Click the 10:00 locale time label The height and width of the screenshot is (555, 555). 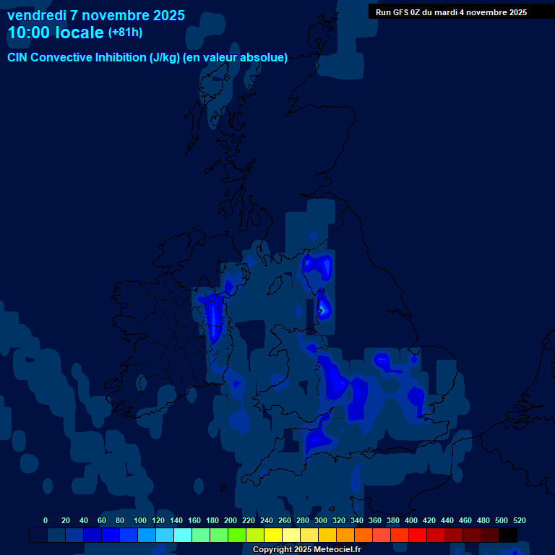tap(55, 33)
